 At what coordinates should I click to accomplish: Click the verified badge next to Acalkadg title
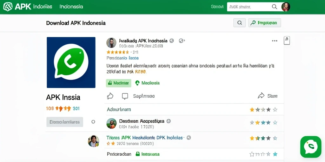coord(171,41)
